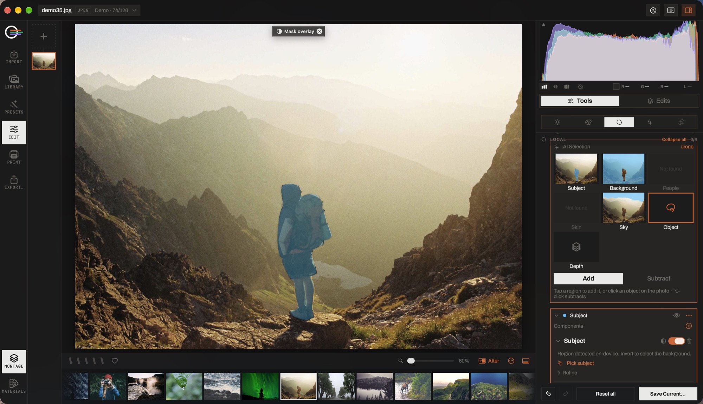Expand the Refine section
The width and height of the screenshot is (703, 404).
point(567,373)
